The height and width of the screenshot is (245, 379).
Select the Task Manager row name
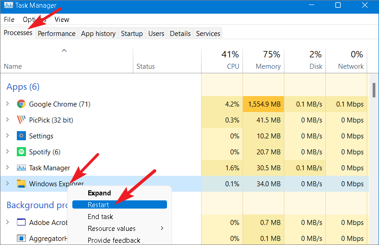[50, 168]
